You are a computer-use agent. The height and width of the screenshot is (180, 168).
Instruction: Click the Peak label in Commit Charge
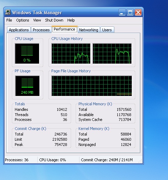click(x=19, y=145)
